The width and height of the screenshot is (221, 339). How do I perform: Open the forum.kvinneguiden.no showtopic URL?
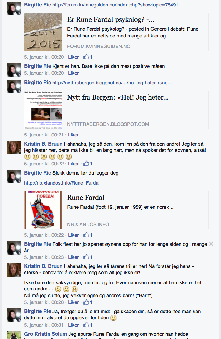117,5
